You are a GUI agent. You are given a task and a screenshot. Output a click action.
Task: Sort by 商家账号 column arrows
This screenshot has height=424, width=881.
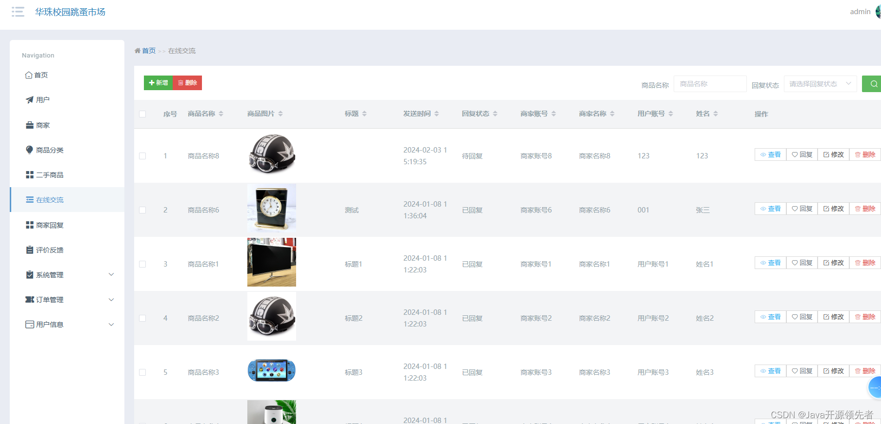pyautogui.click(x=554, y=114)
